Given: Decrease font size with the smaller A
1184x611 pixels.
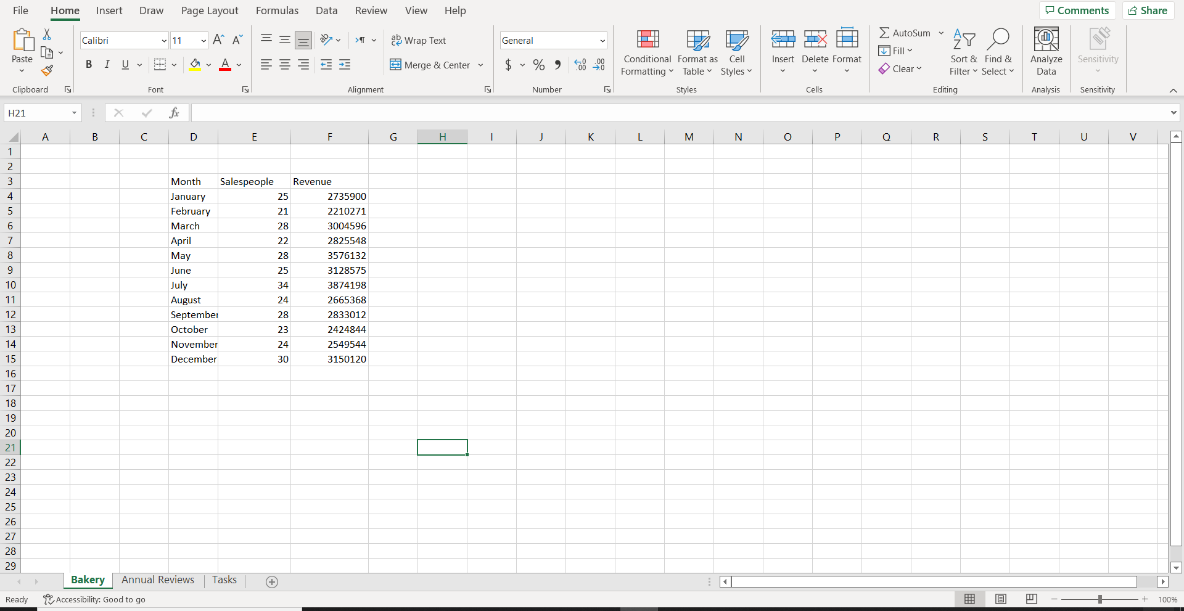Looking at the screenshot, I should click(237, 40).
